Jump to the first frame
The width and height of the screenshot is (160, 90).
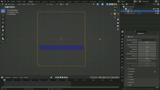tap(56, 77)
